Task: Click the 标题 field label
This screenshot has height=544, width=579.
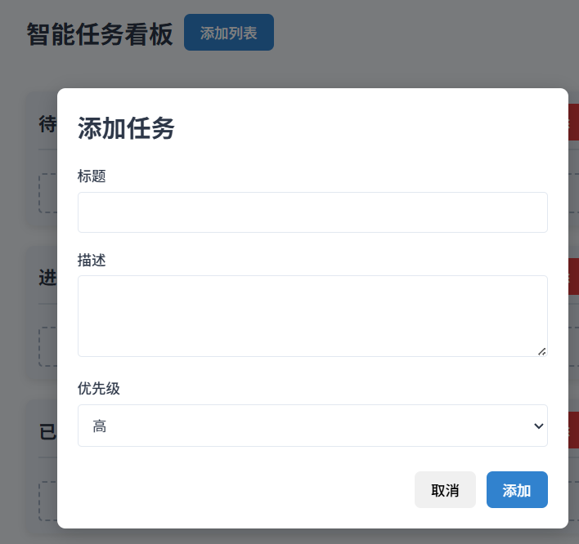Action: tap(92, 176)
